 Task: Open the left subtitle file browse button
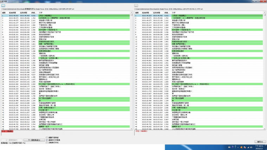pyautogui.click(x=3, y=6)
